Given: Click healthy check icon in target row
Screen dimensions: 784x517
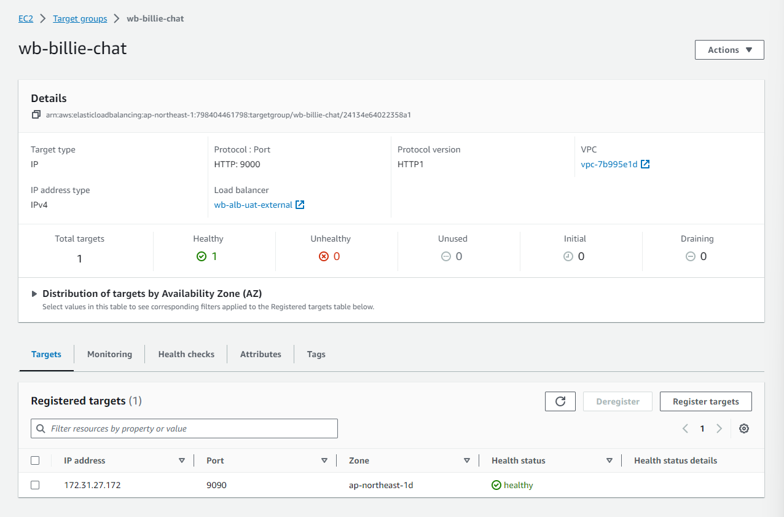Looking at the screenshot, I should (496, 485).
